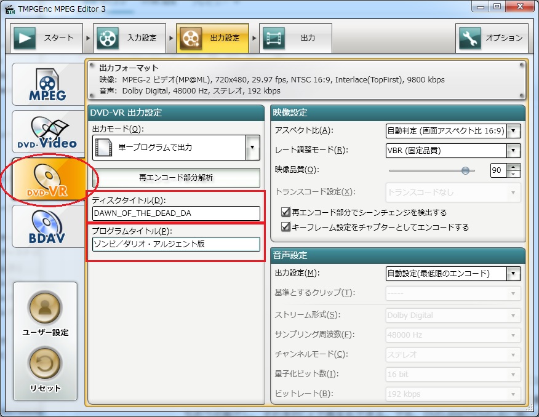539x417 pixels.
Task: Minimize the TMPGEnc window
Action: (x=481, y=7)
